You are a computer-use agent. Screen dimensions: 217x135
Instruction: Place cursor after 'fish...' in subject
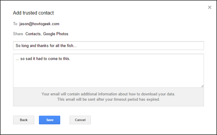[x=77, y=46]
